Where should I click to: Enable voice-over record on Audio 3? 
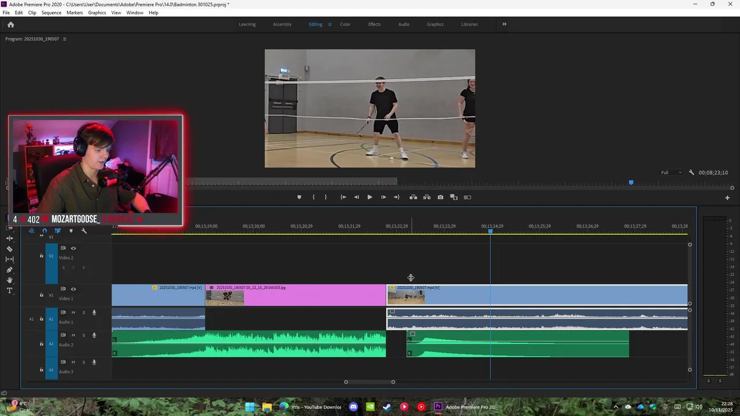click(x=94, y=362)
